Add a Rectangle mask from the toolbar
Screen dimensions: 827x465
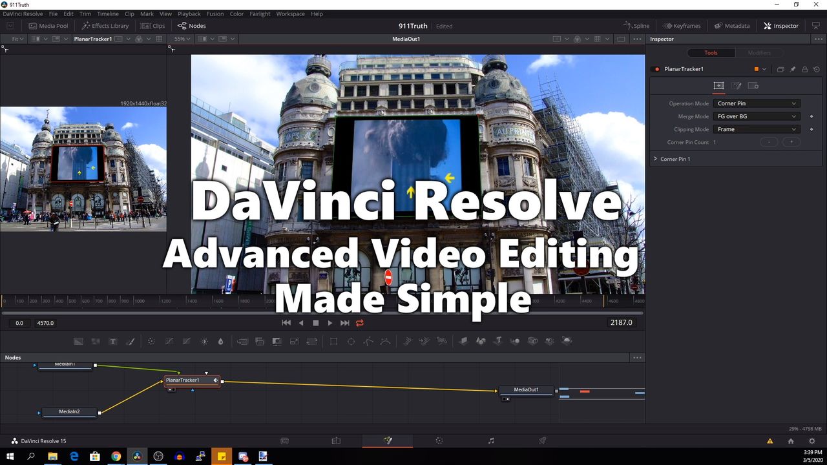pos(333,341)
